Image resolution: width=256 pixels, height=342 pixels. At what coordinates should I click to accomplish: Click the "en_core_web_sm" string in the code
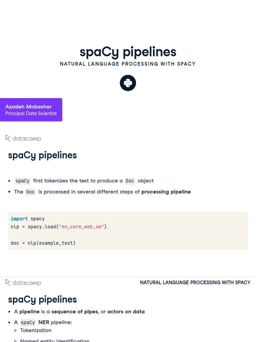click(81, 227)
